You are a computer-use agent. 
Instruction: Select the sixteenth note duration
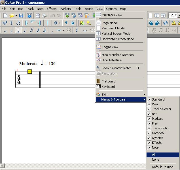[x=31, y=30]
